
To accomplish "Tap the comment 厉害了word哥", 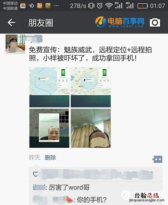I will [61, 187].
